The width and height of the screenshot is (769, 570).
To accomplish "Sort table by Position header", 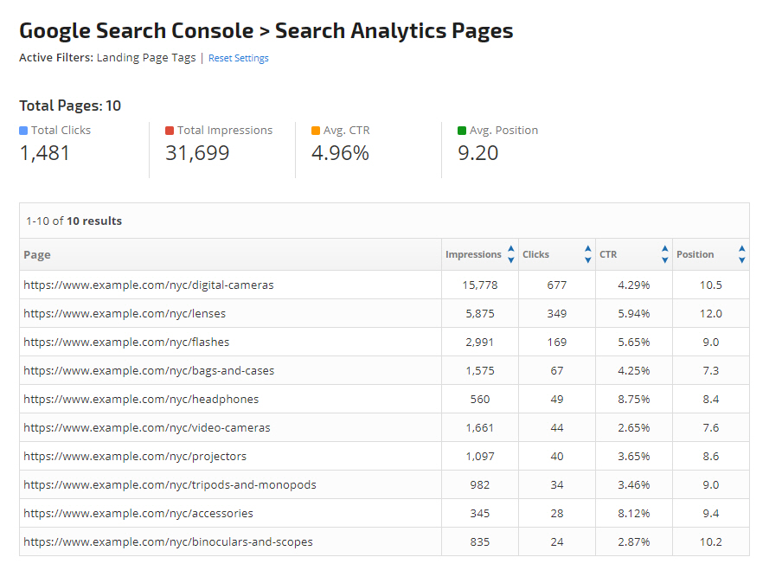I will pyautogui.click(x=695, y=254).
